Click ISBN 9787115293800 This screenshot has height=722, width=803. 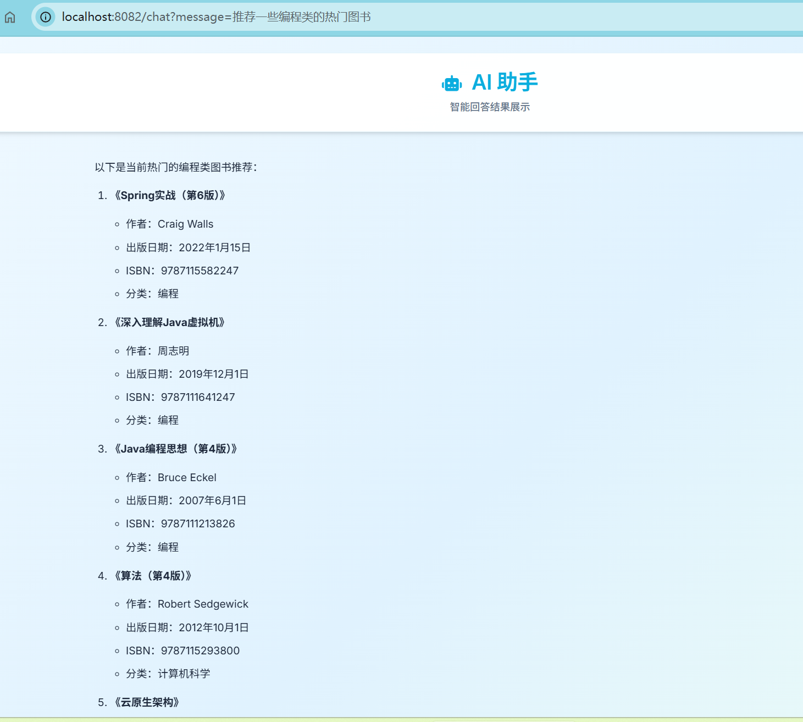tap(182, 651)
